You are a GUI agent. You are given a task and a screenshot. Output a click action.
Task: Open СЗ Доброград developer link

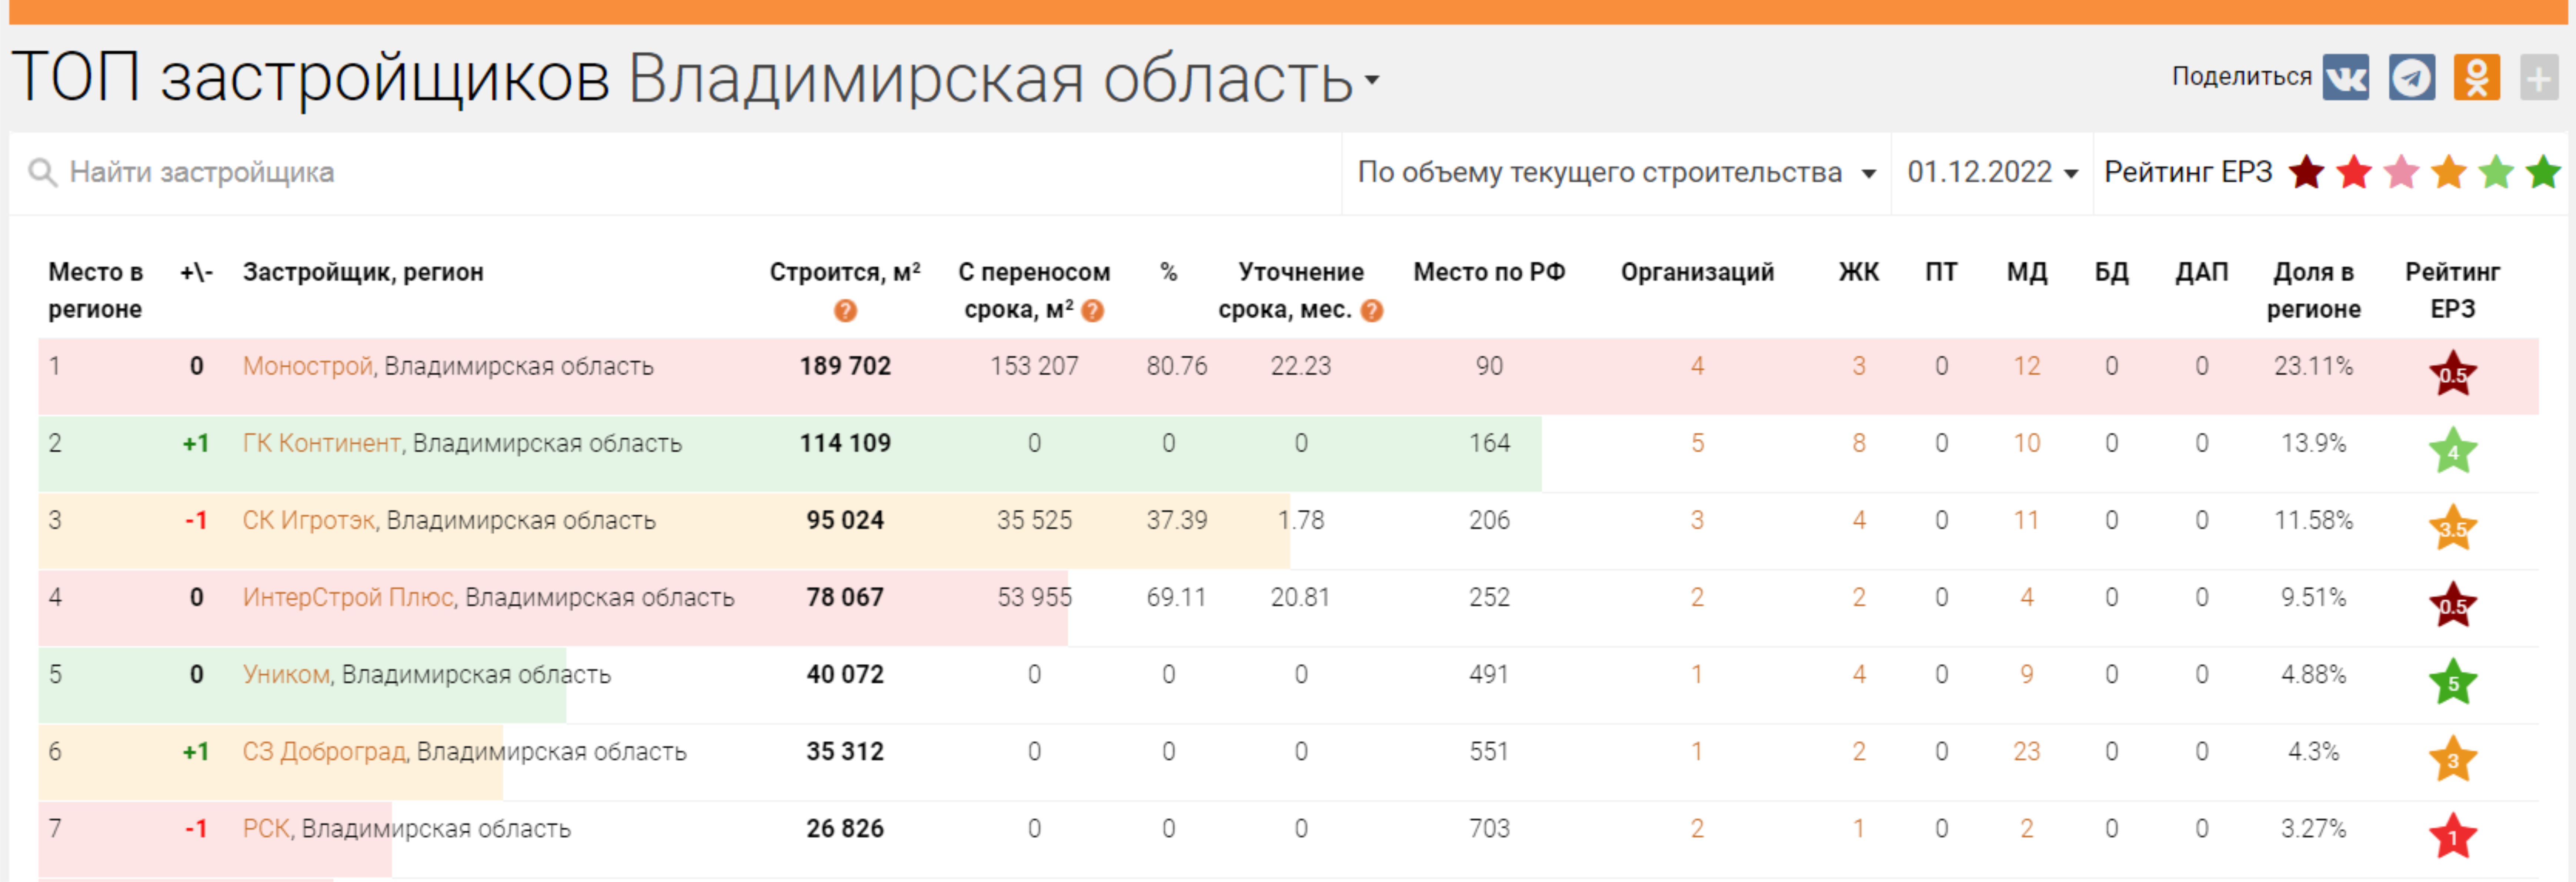[x=324, y=751]
